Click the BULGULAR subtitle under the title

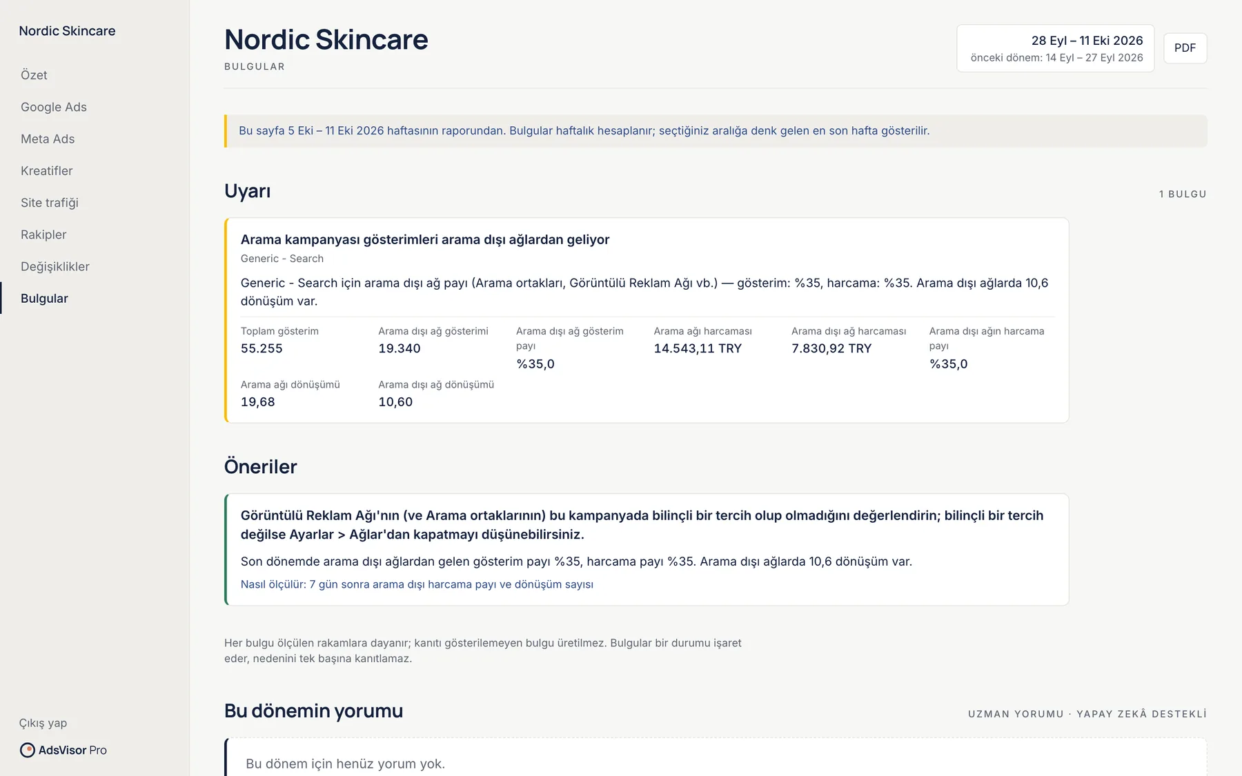pyautogui.click(x=255, y=66)
